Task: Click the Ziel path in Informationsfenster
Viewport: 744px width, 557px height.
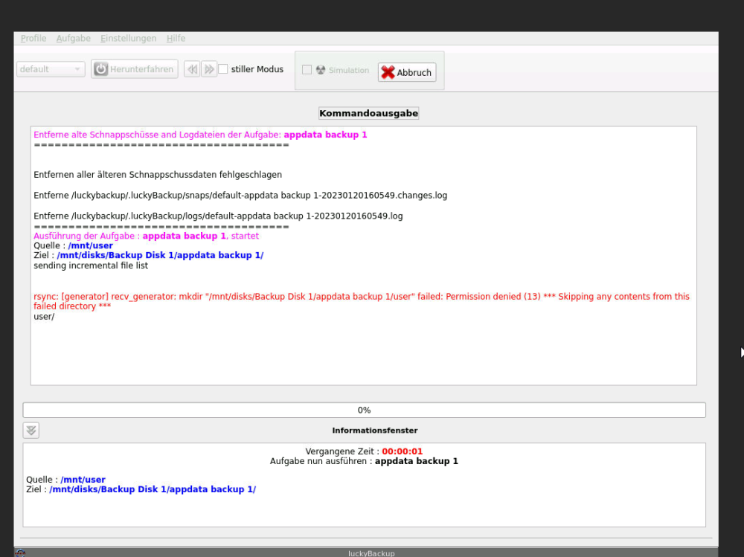Action: tap(153, 489)
